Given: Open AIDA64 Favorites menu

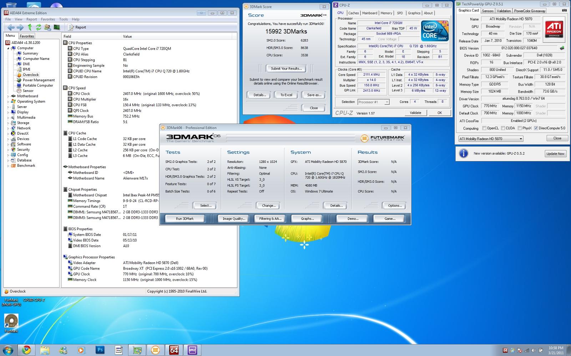Looking at the screenshot, I should click(x=48, y=19).
